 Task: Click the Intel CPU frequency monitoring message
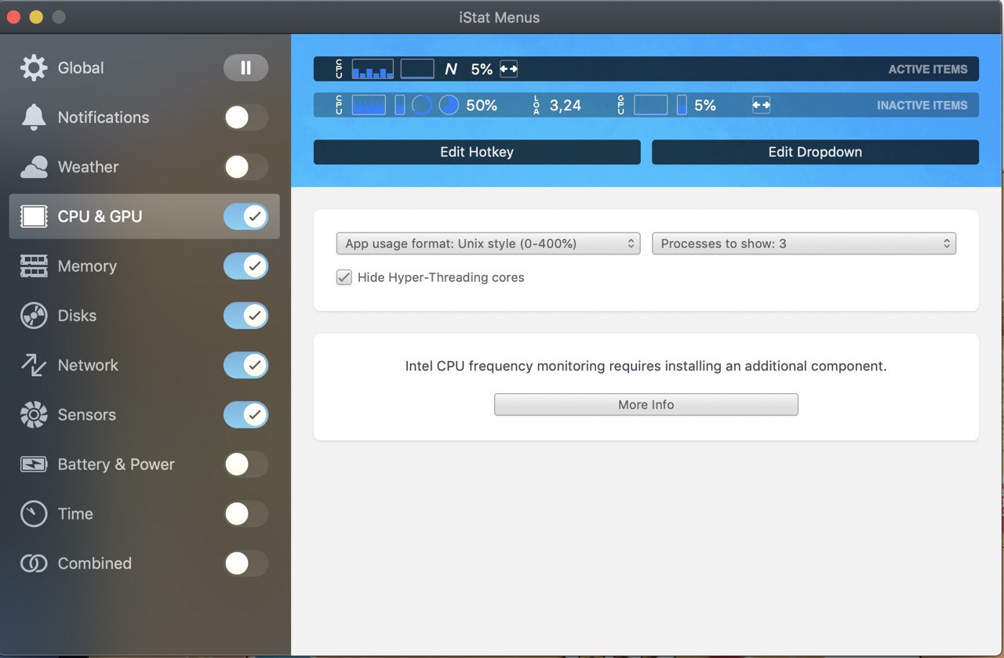click(x=646, y=366)
